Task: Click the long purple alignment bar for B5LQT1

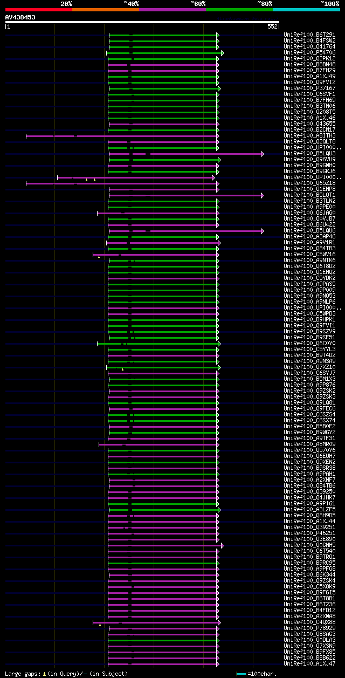Action: coord(186,195)
